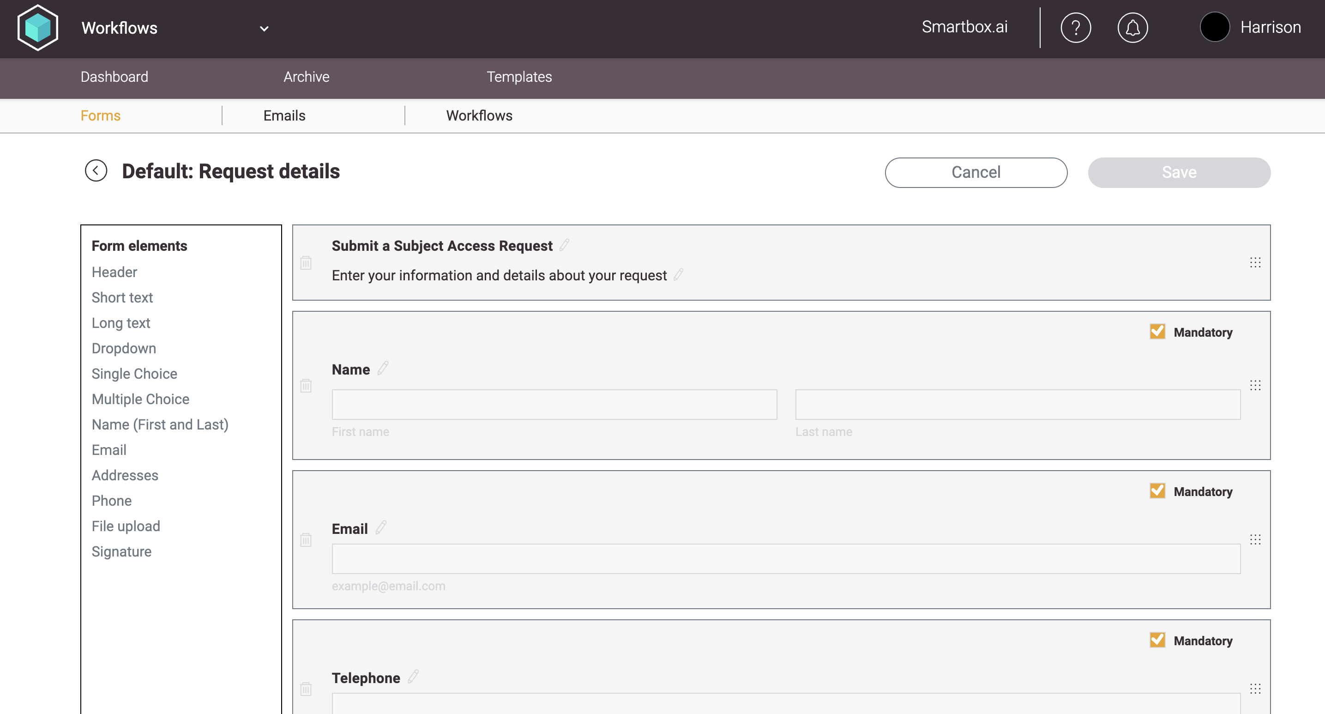Expand the Workflows dropdown chevron

264,29
